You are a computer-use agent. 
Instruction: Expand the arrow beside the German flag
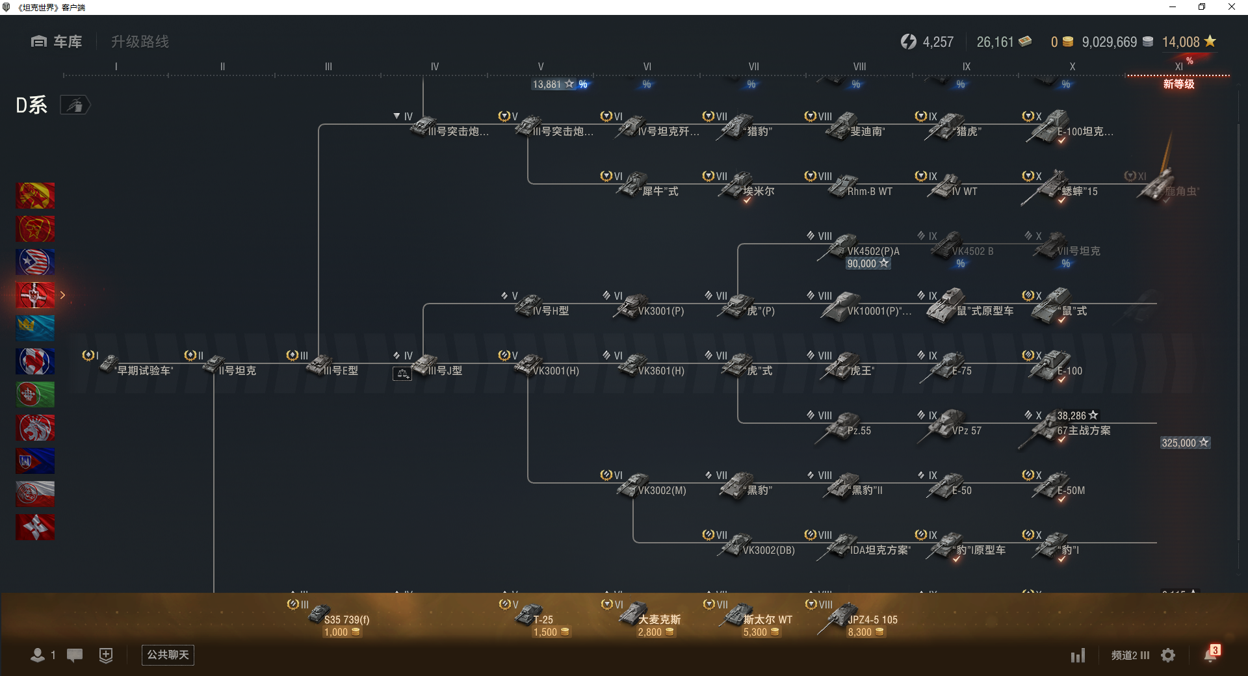tap(62, 295)
